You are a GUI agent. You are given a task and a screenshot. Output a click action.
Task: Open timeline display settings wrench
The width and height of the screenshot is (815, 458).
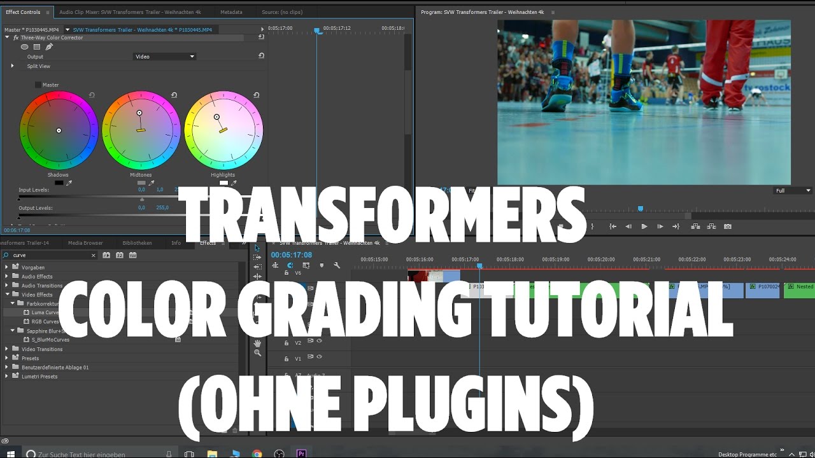[337, 266]
